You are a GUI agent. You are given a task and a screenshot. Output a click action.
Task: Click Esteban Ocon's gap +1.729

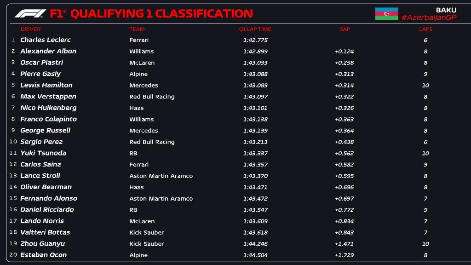(345, 255)
